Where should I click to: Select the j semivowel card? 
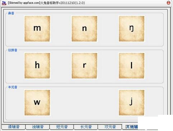[131, 103]
